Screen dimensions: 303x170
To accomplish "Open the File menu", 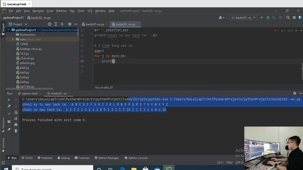I will pos(11,11).
